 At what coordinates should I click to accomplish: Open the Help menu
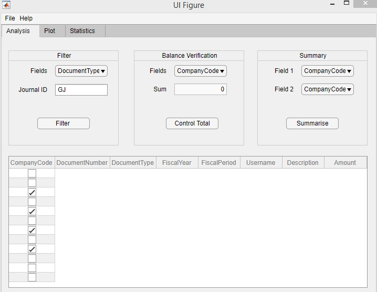coord(26,18)
